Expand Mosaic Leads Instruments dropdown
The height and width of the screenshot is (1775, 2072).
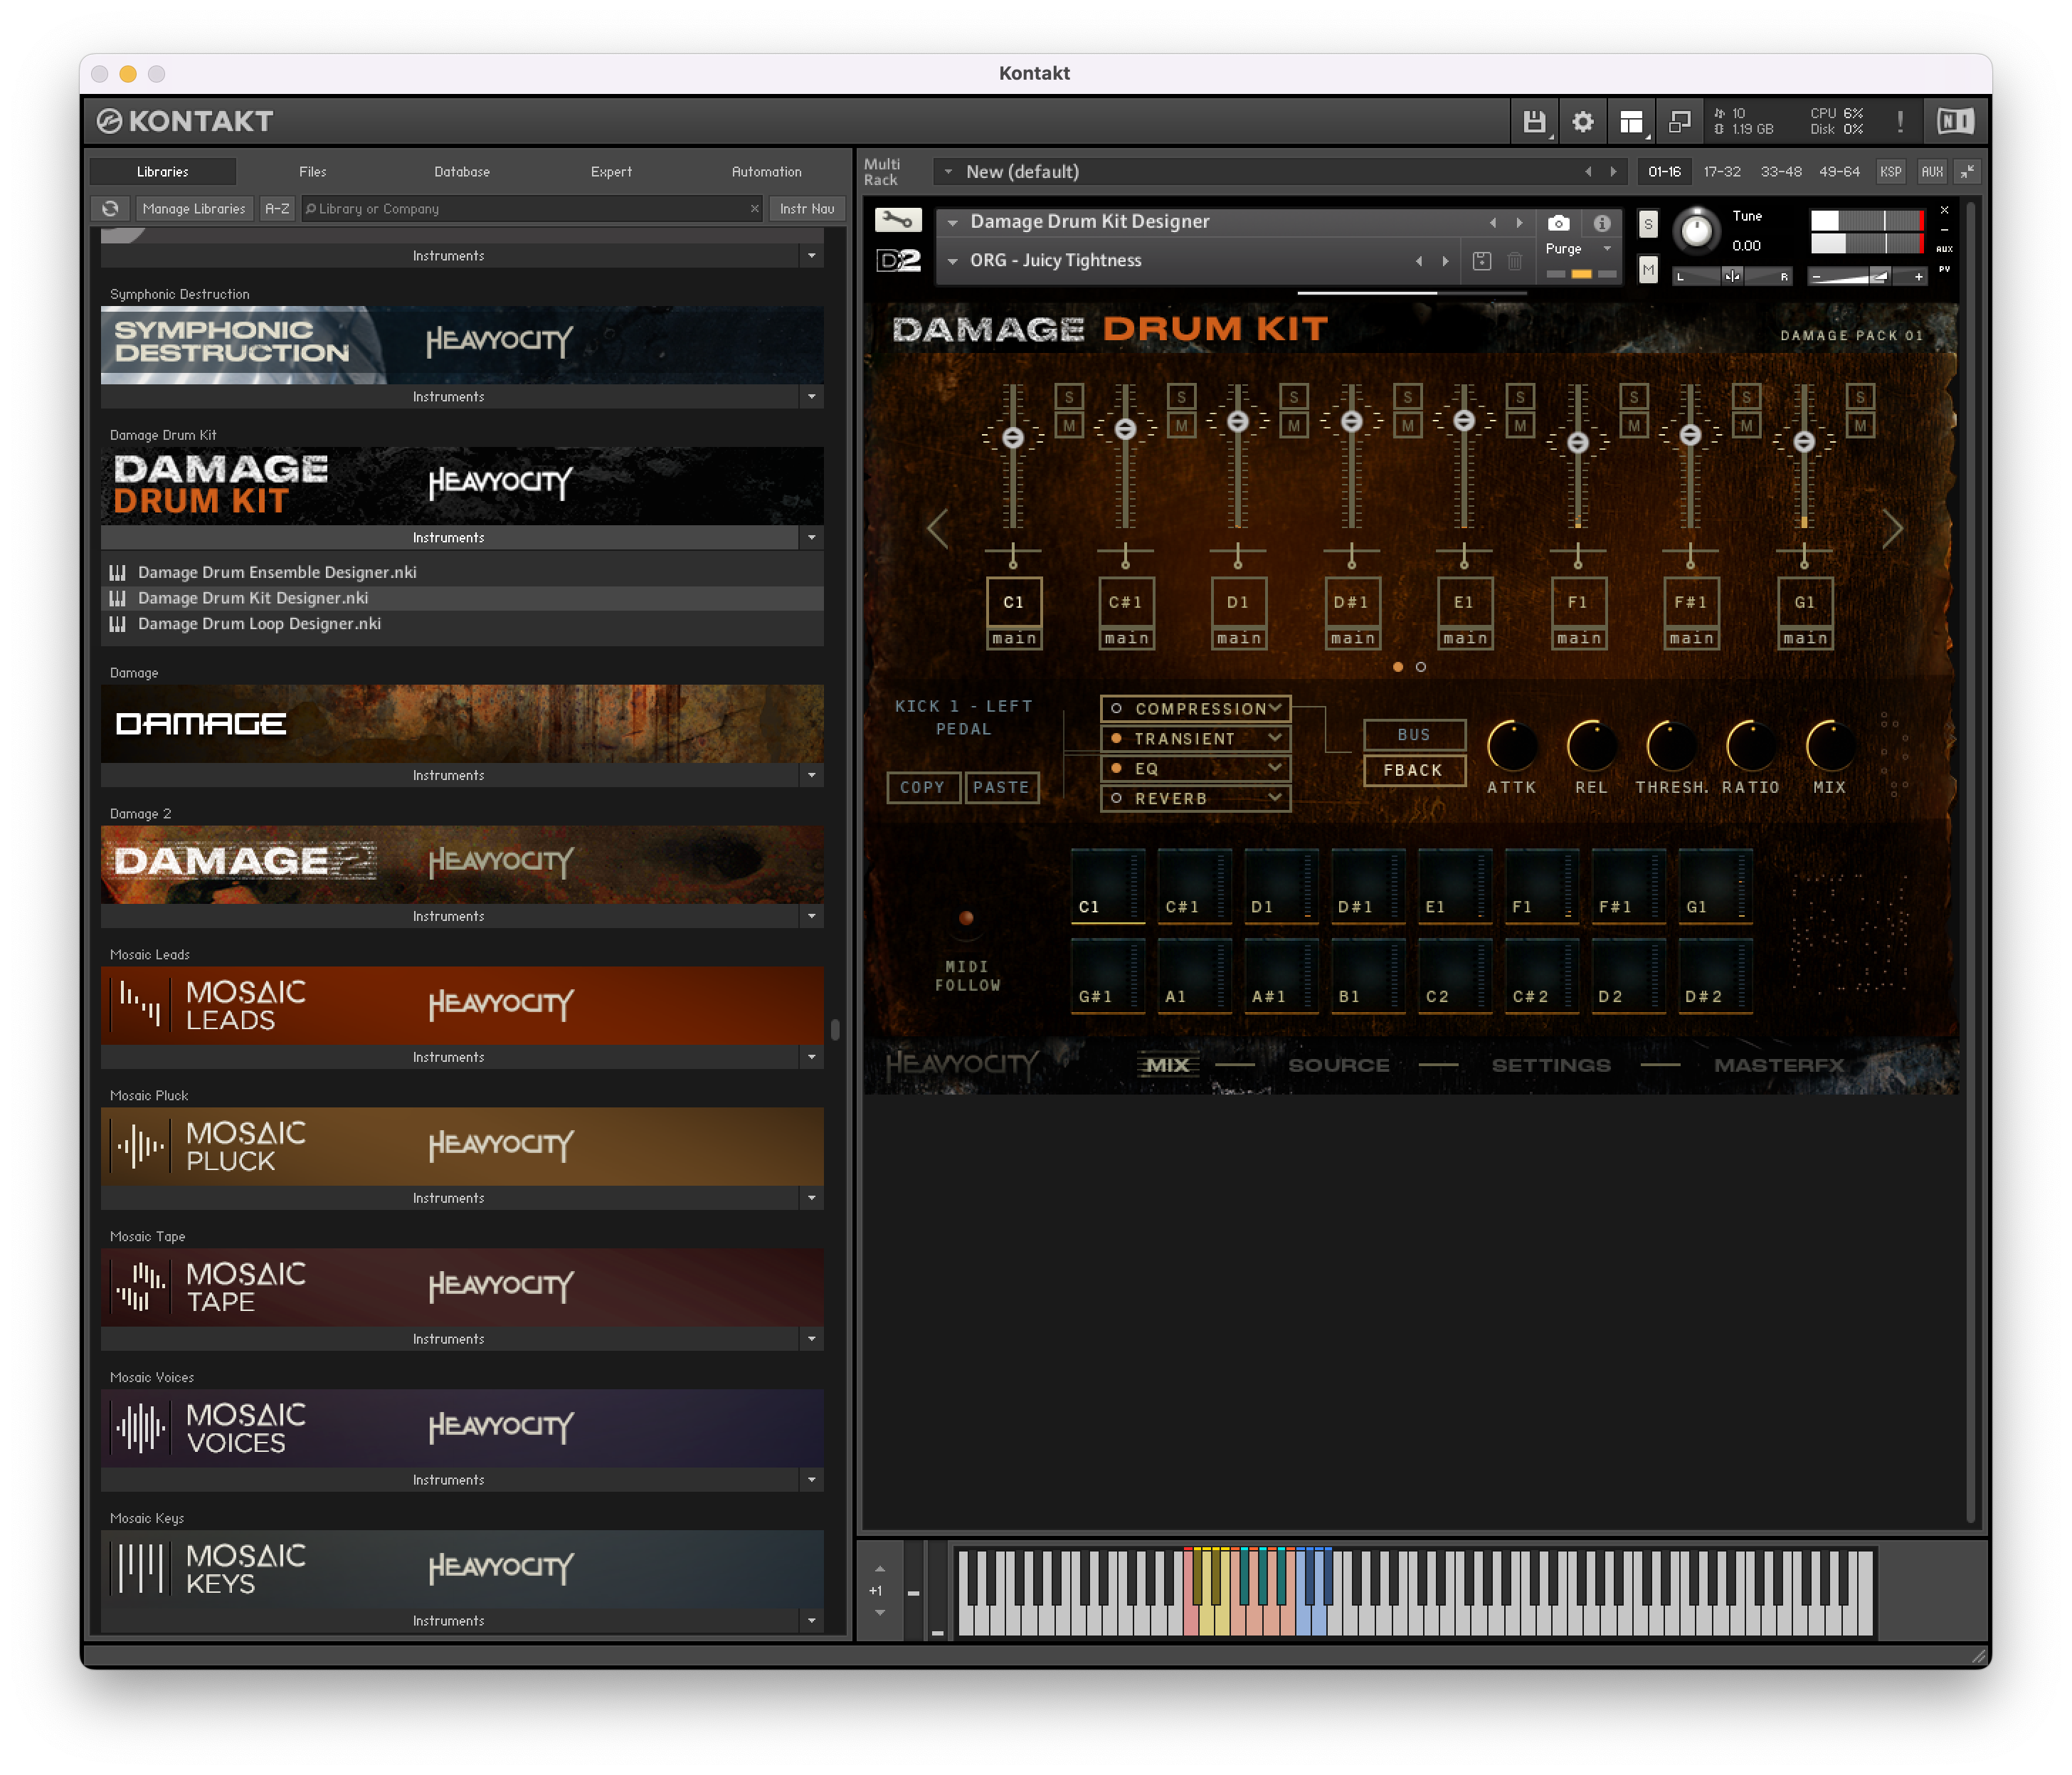[x=811, y=1058]
